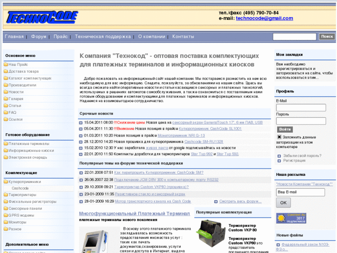Open forum topic Резистивное стекло и сенсорный экран
This screenshot has height=253, width=337.
pyautogui.click(x=150, y=194)
